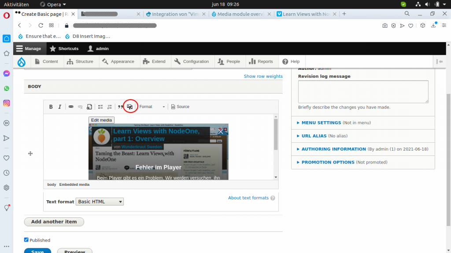Expand the URL alias section

tap(314, 136)
